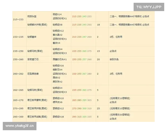Select the 秘银重斧 item cell

(x=33, y=37)
